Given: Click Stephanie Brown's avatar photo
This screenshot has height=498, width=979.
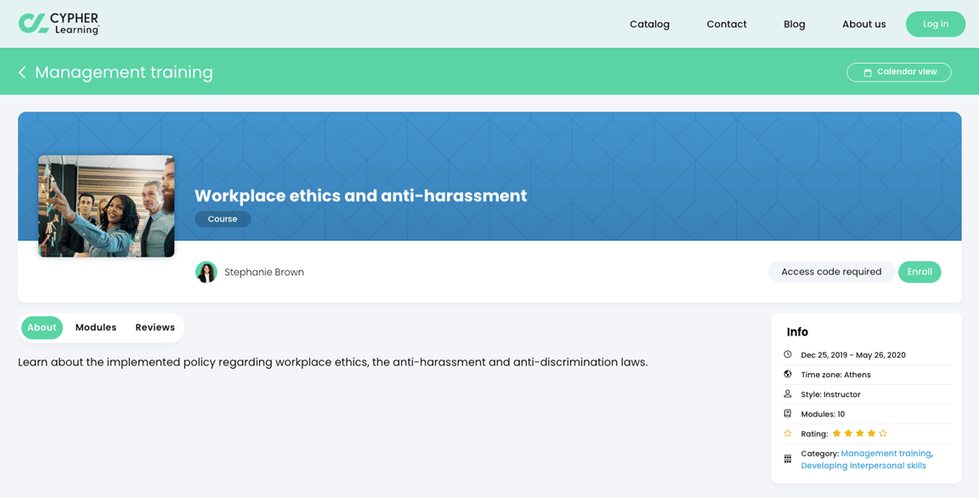Looking at the screenshot, I should coord(206,272).
